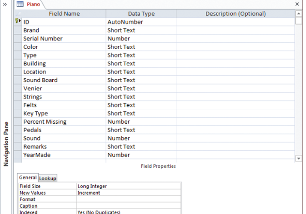This screenshot has width=306, height=214.
Task: Select the Key Type field name cell
Action: pyautogui.click(x=64, y=113)
